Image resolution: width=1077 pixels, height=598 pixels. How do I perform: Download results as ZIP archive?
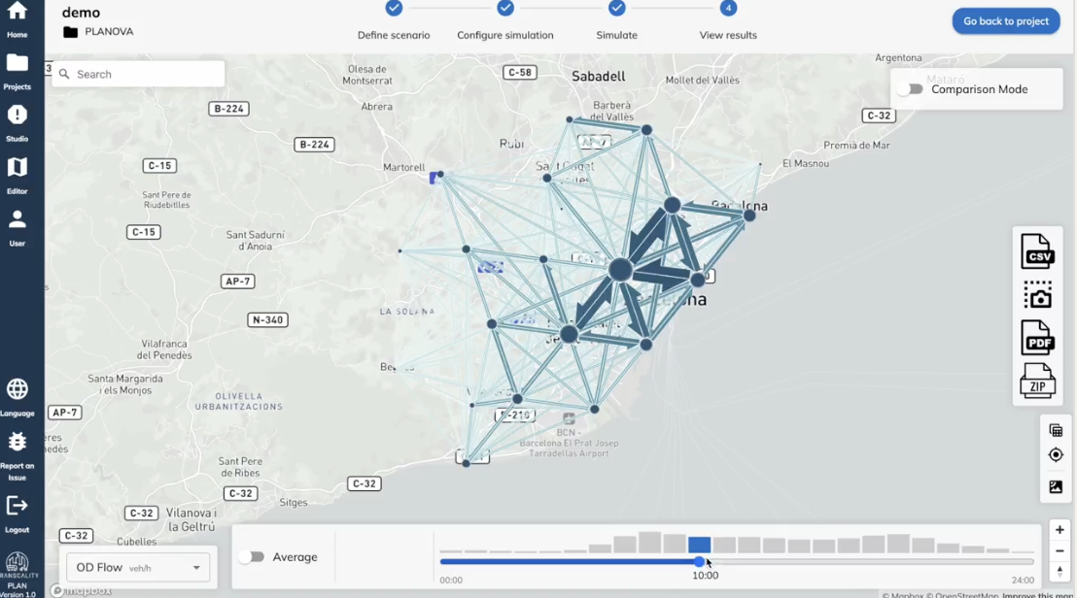click(x=1037, y=381)
